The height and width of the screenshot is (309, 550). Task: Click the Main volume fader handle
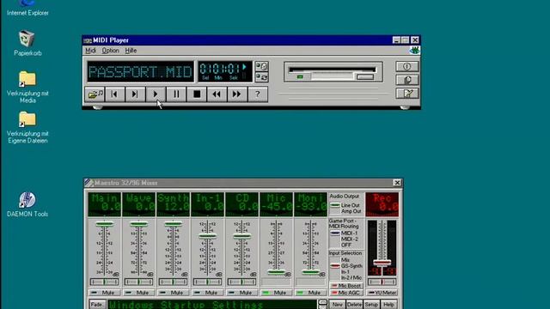[105, 224]
